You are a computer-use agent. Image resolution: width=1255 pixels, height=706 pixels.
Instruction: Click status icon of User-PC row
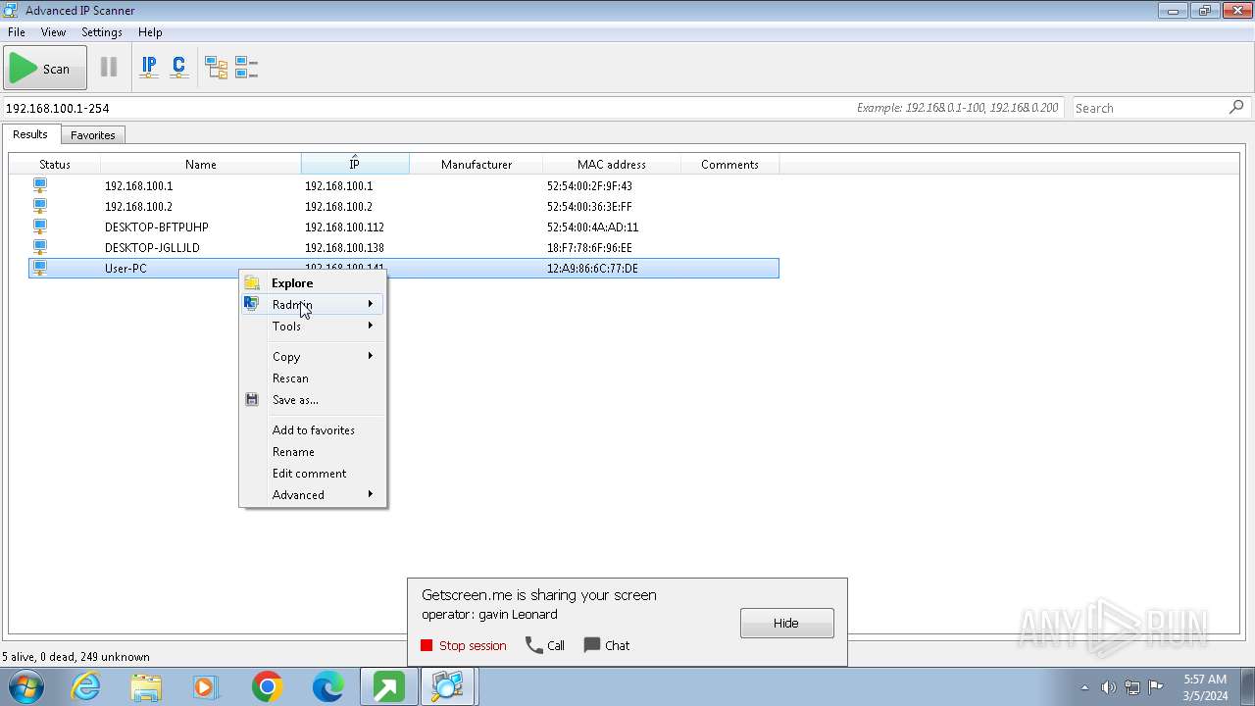point(40,268)
